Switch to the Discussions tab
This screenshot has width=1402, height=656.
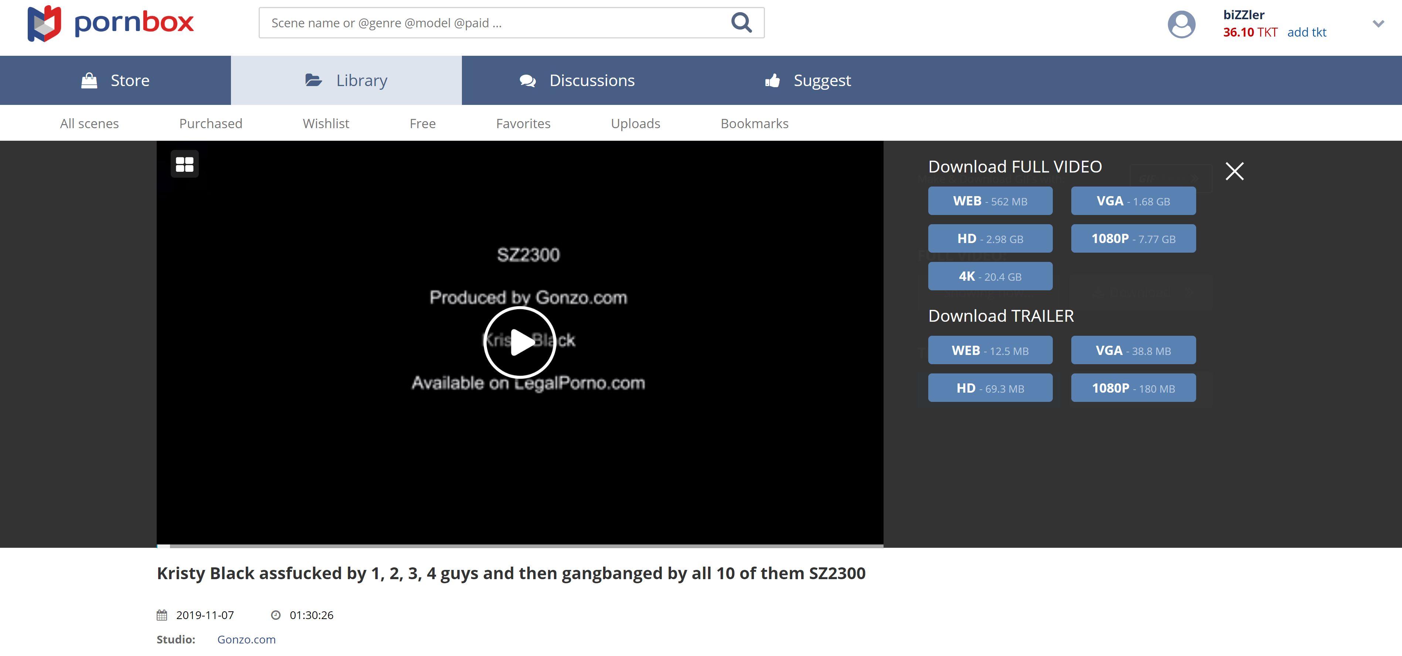pos(577,81)
